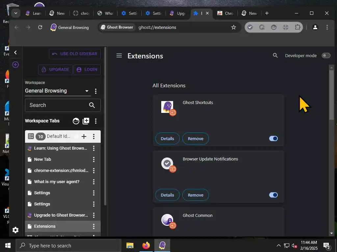
Task: Open Details for Browser Update Notifications
Action: coord(167,195)
